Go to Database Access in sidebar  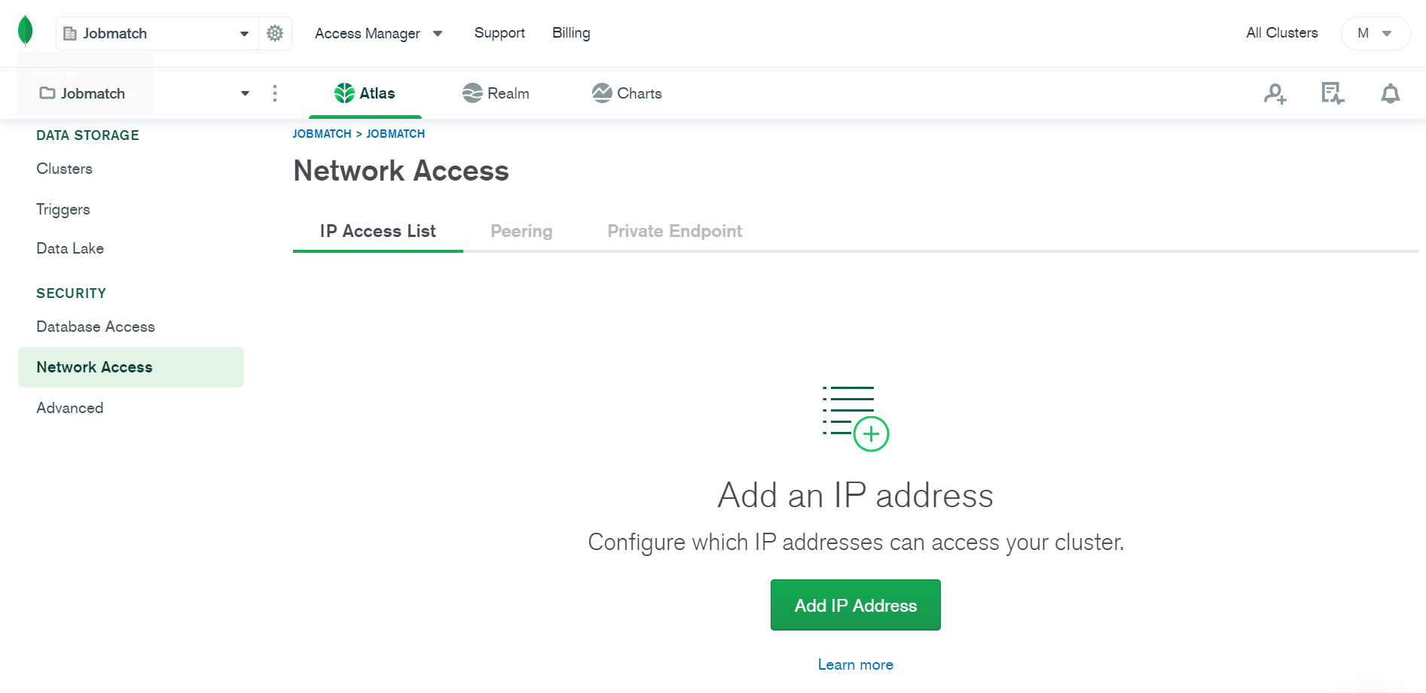(96, 327)
